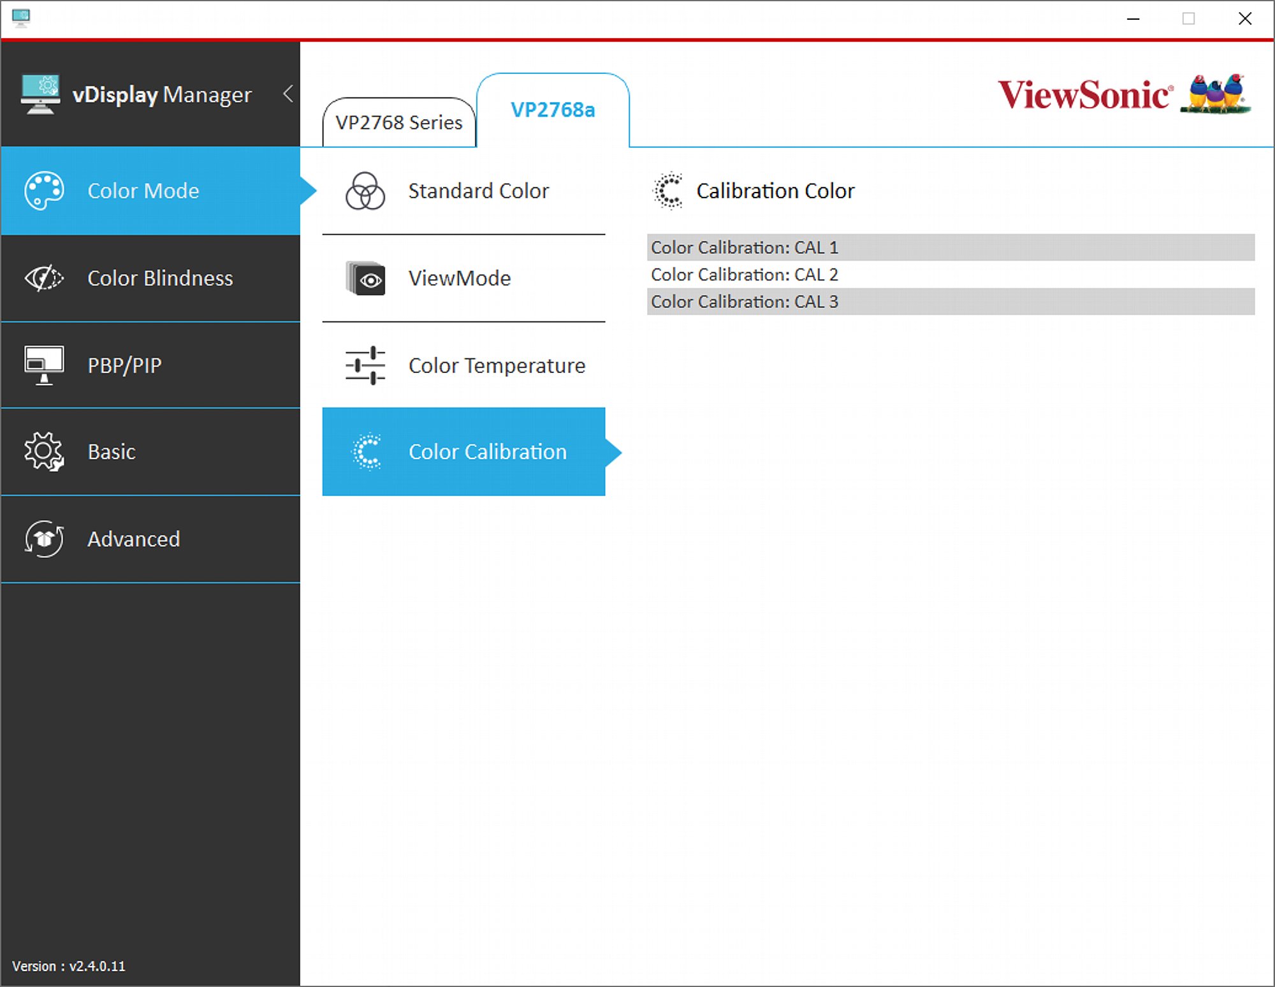Screen dimensions: 1275x987
Task: Open the PBP/PIP monitor icon
Action: click(x=44, y=365)
